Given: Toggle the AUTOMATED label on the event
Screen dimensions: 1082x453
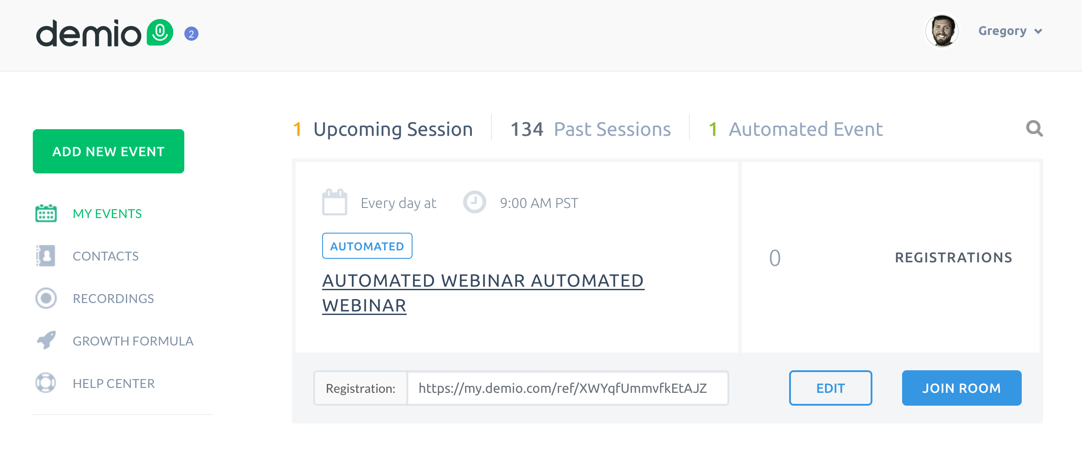Looking at the screenshot, I should click(x=367, y=246).
